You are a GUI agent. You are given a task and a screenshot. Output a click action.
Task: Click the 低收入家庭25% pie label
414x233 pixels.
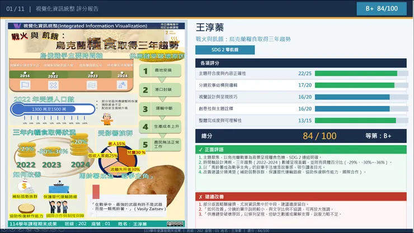tap(103, 156)
